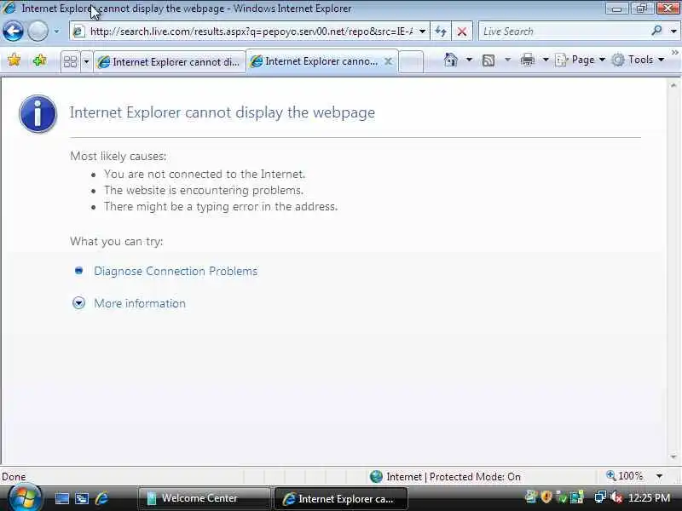Open the search provider options dropdown
The width and height of the screenshot is (682, 511).
(673, 32)
